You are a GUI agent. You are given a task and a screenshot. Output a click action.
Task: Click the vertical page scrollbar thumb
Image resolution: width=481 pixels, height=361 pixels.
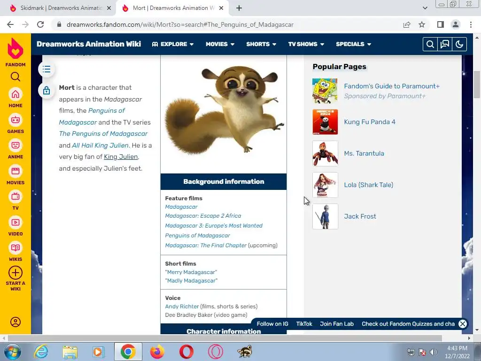pos(477,85)
